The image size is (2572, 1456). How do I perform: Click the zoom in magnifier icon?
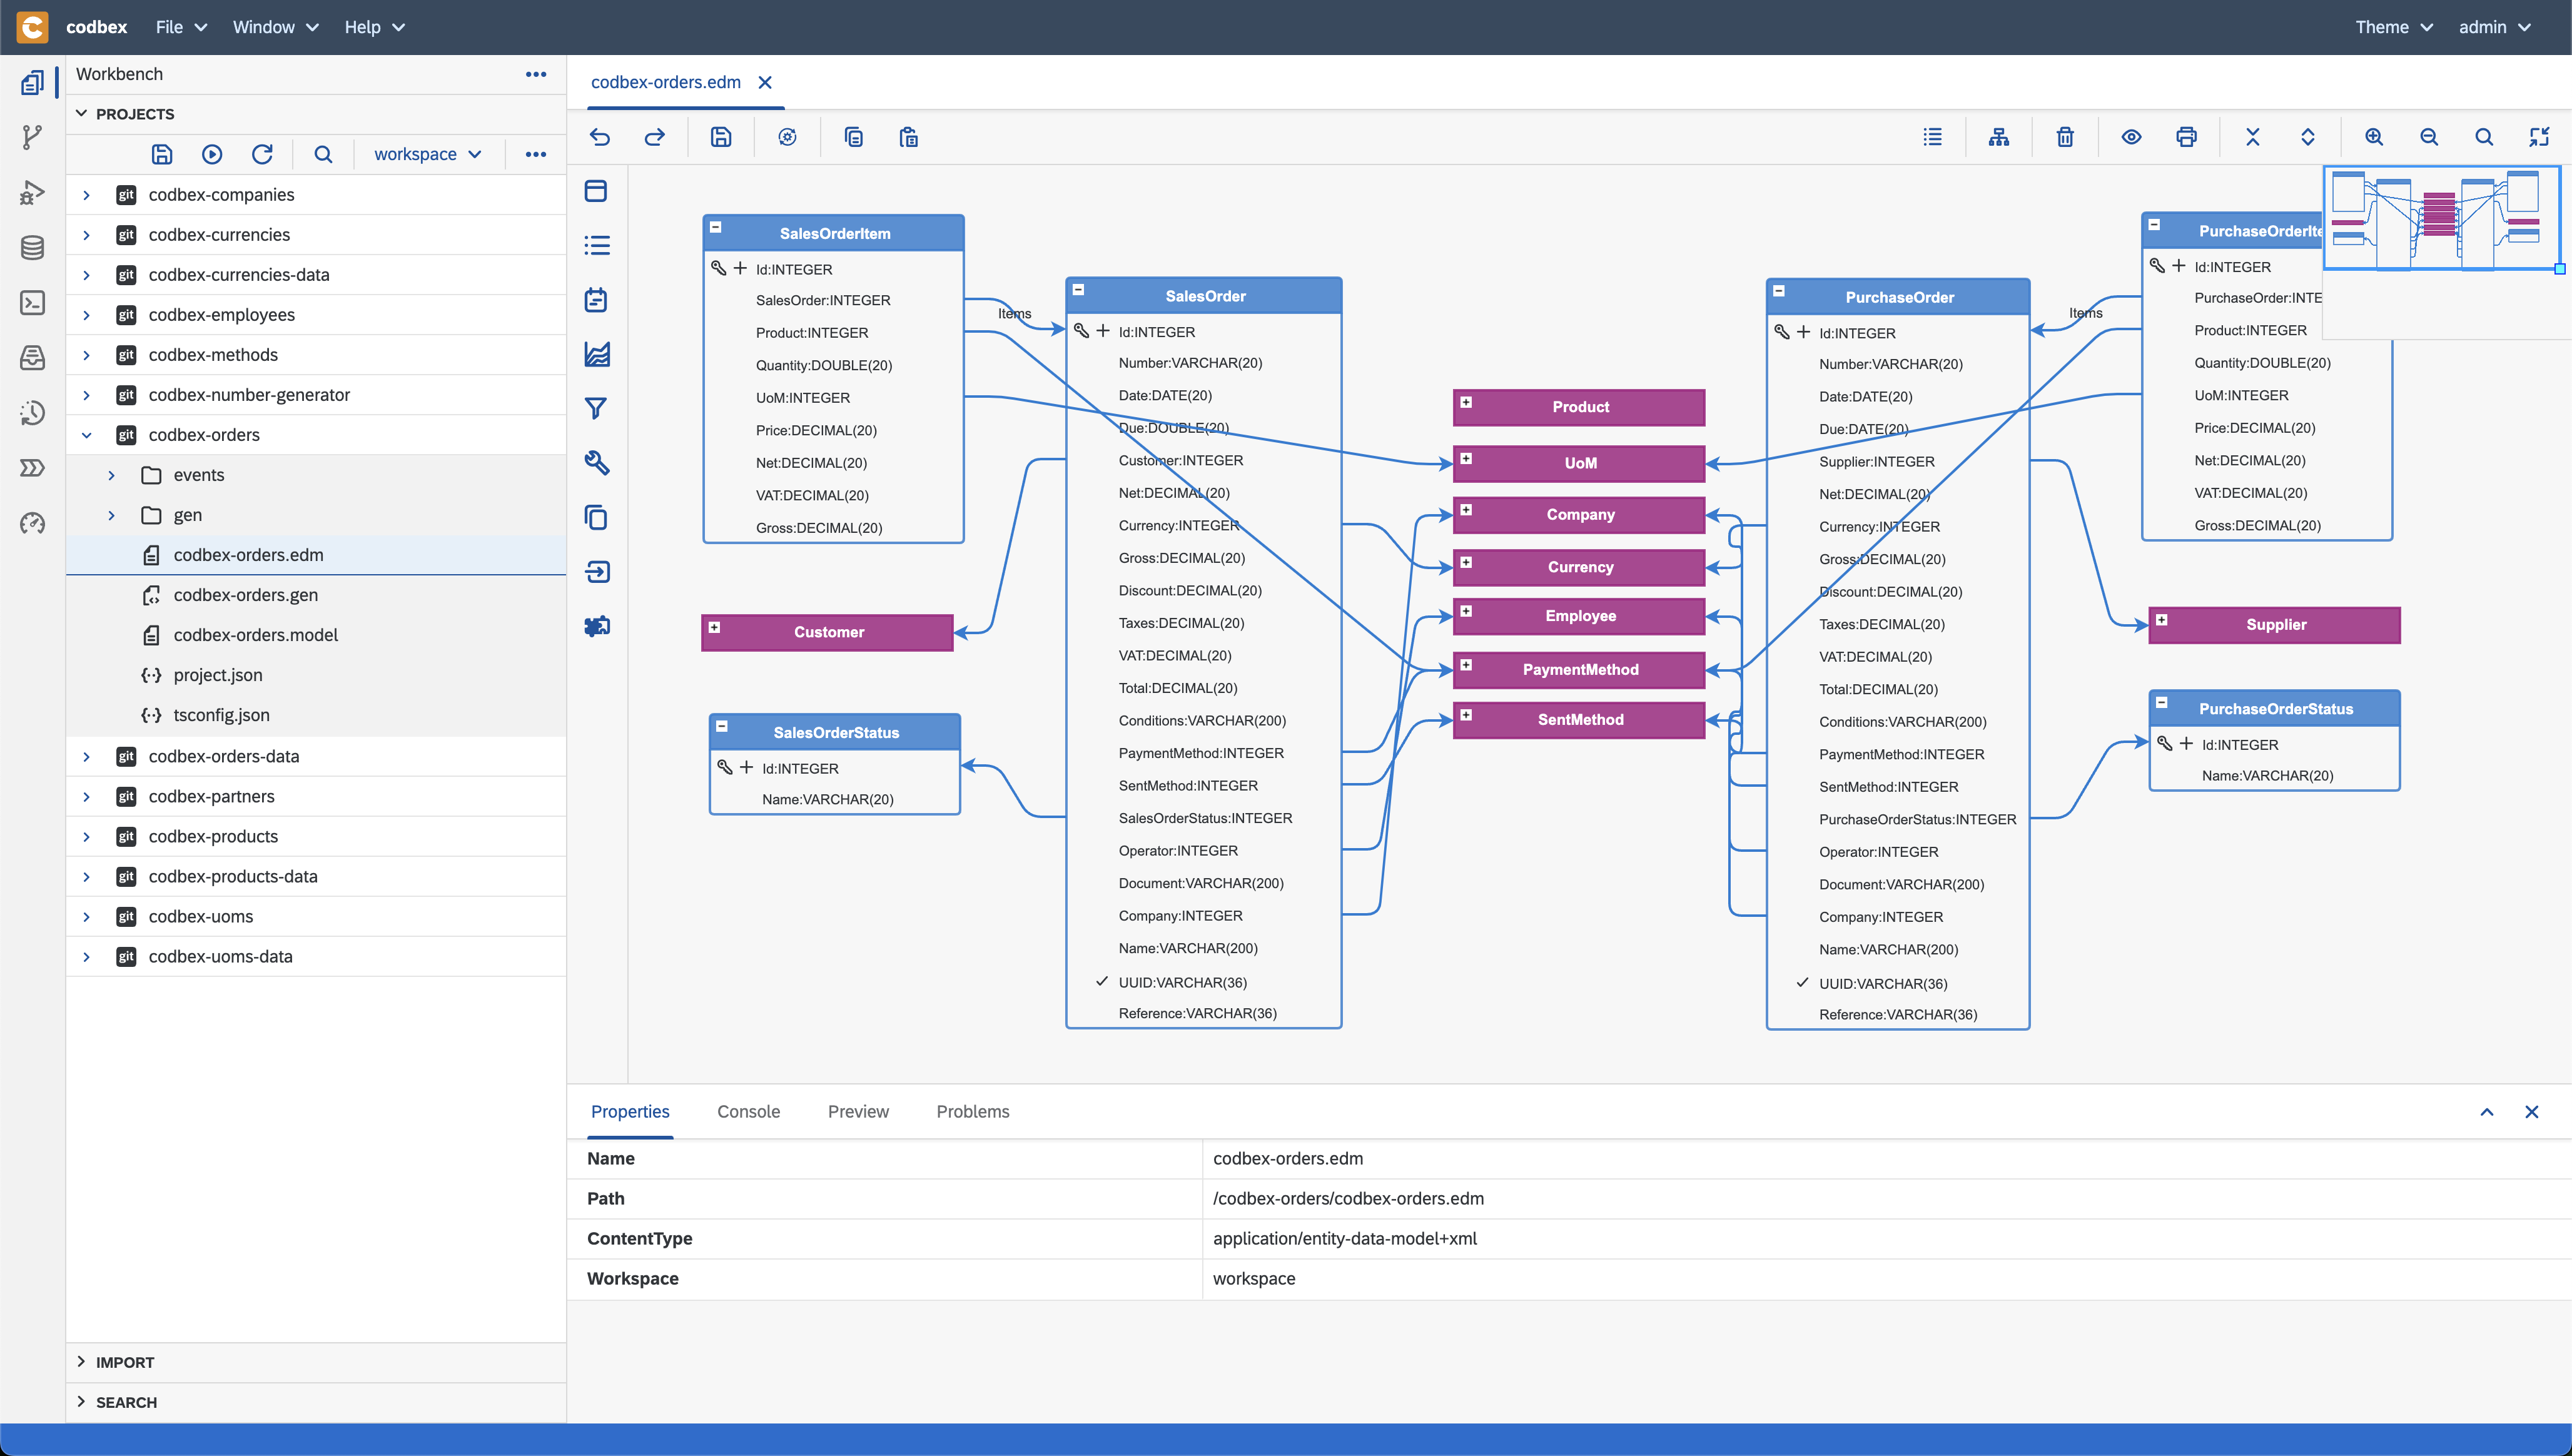pos(2374,137)
